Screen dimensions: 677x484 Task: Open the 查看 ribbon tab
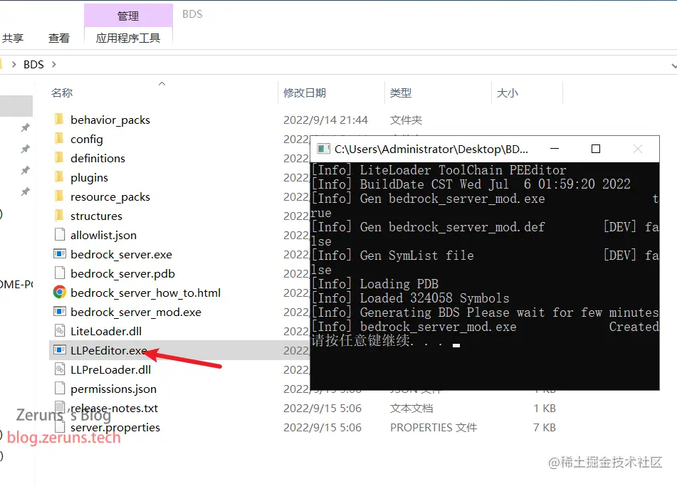(x=58, y=38)
